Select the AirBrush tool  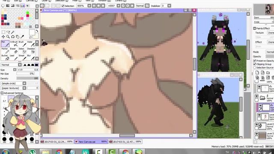click(x=14, y=44)
